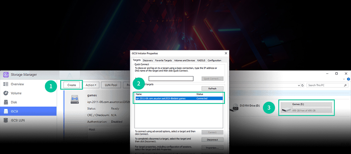Click the Disconnect button
This screenshot has width=351, height=154.
(x=212, y=140)
